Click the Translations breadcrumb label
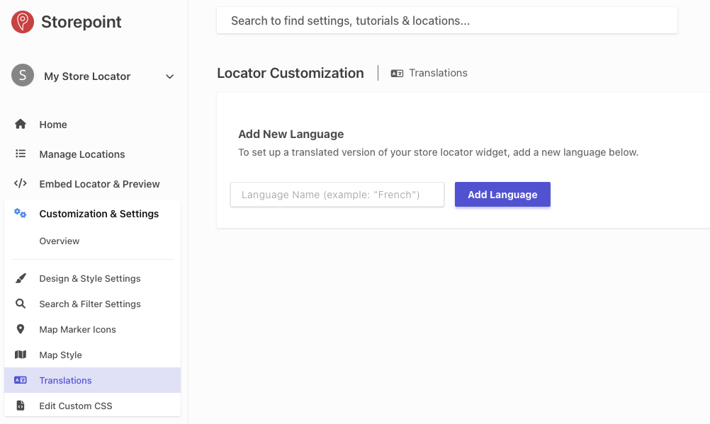 pyautogui.click(x=438, y=73)
